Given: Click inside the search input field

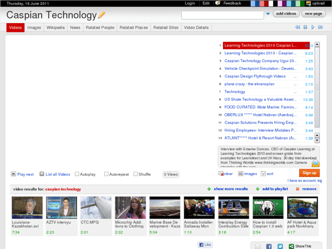Looking at the screenshot, I should 222,15.
